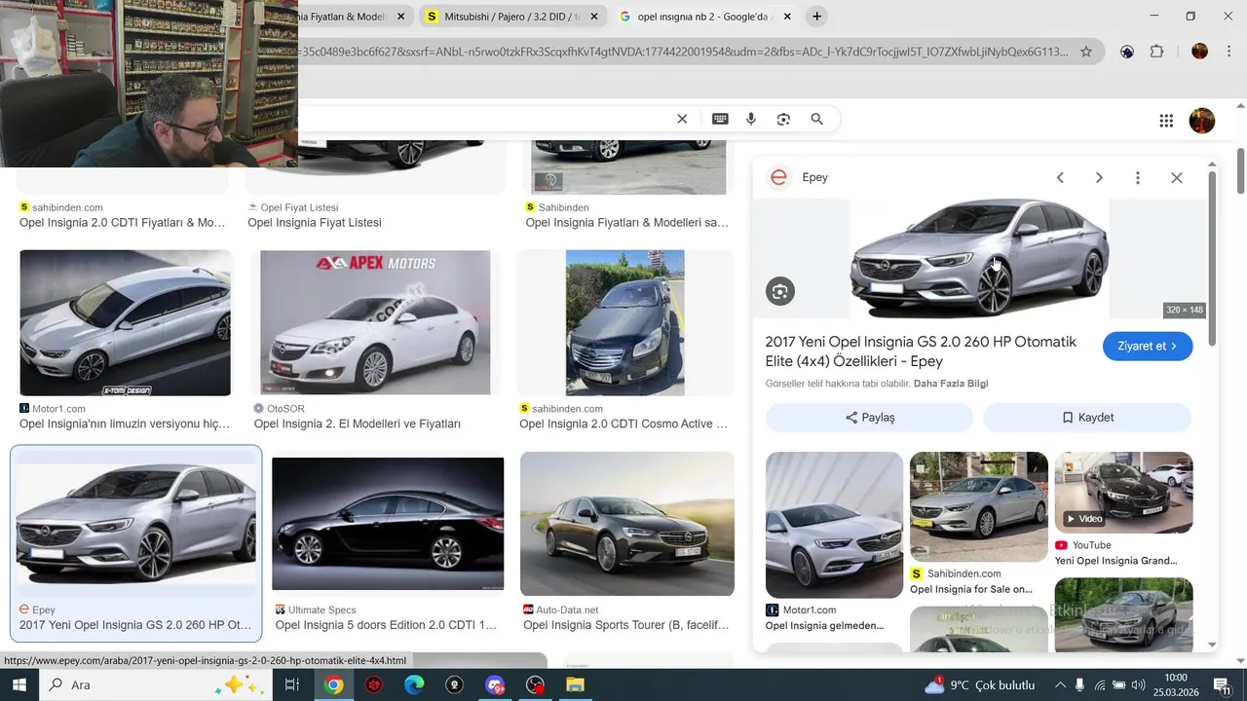This screenshot has width=1247, height=701.
Task: Open File Explorer from the taskbar
Action: [x=575, y=685]
